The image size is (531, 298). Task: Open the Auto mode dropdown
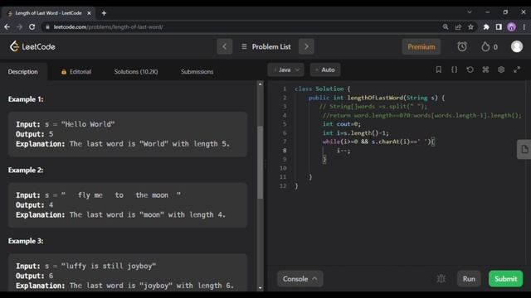point(325,70)
